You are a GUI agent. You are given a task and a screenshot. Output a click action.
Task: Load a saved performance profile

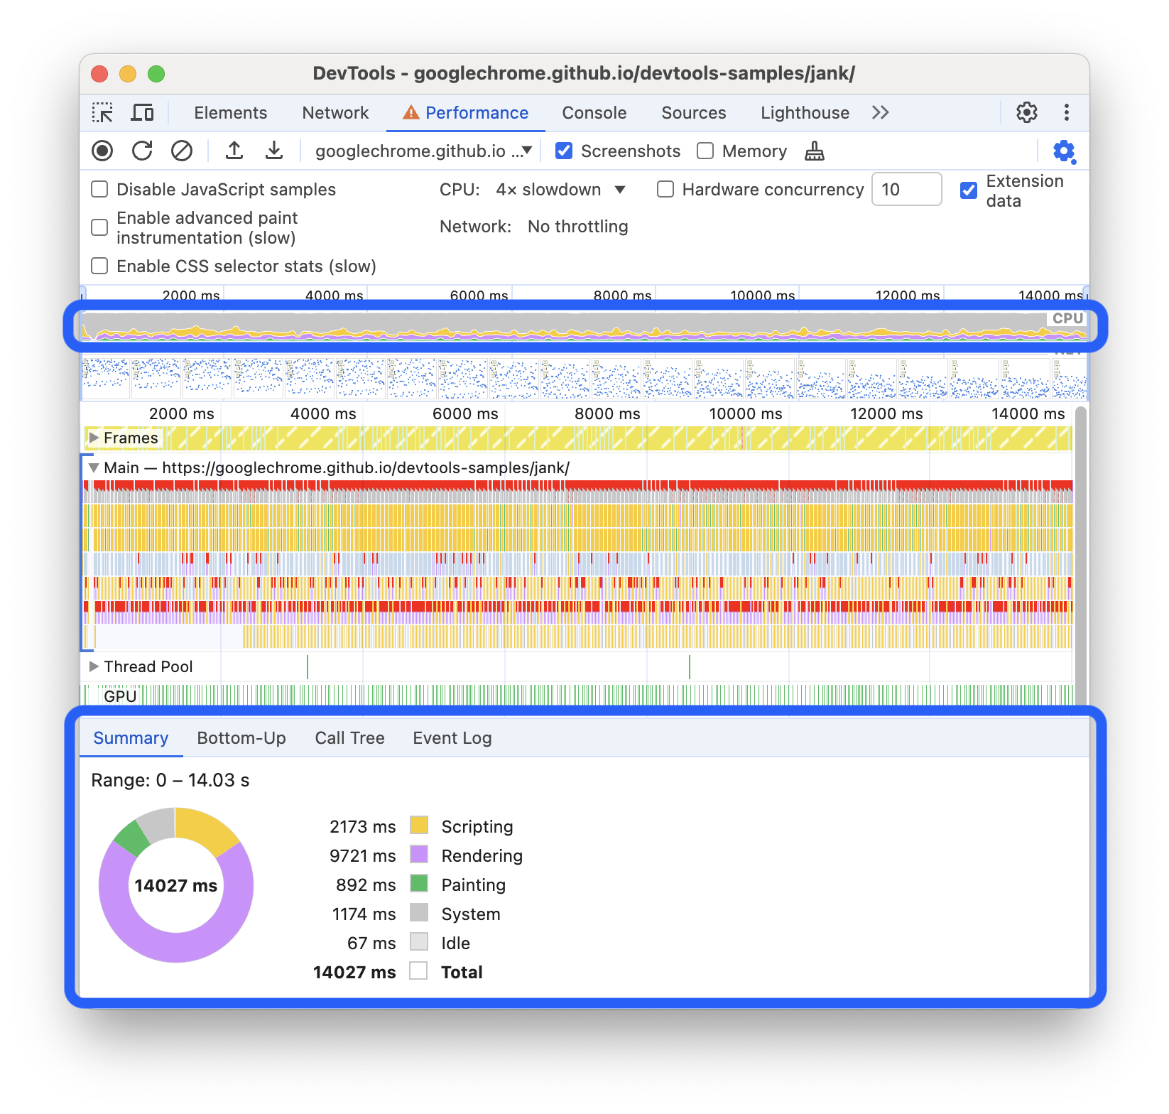234,151
